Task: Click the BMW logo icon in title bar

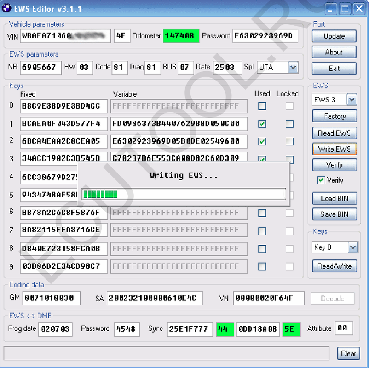Action: coord(6,9)
